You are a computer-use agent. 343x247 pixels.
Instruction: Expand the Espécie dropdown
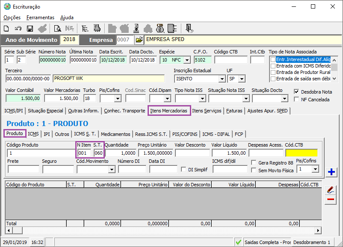coord(187,60)
